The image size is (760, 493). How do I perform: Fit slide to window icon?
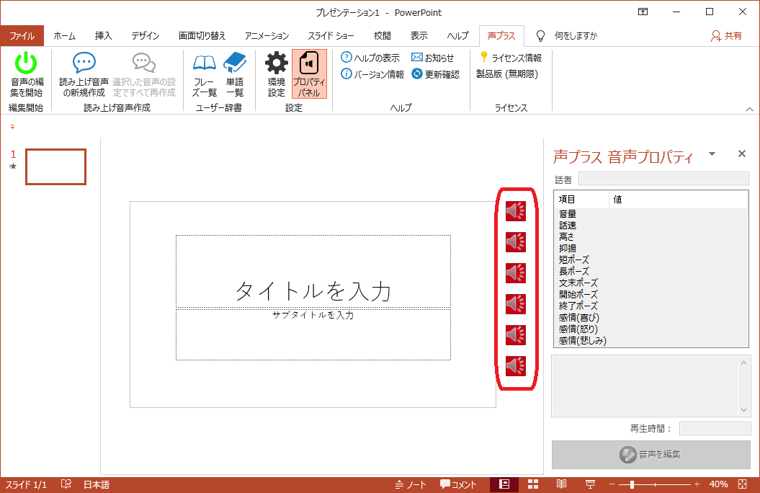point(742,484)
